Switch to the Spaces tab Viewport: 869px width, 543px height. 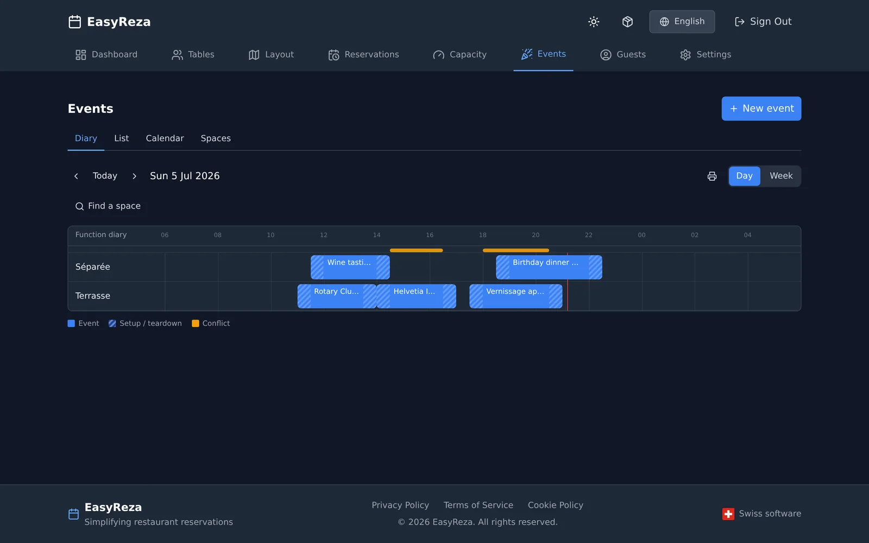click(216, 138)
